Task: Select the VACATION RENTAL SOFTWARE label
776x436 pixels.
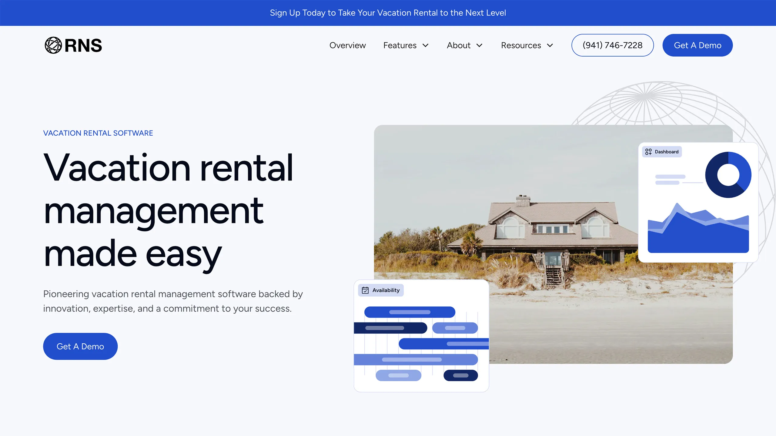Action: pyautogui.click(x=98, y=133)
